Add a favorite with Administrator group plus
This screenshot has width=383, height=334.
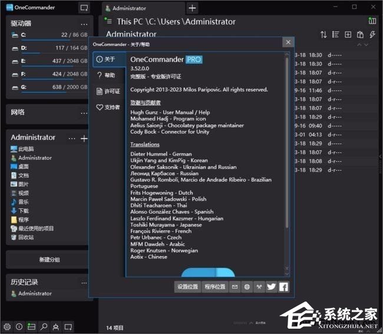coord(84,139)
